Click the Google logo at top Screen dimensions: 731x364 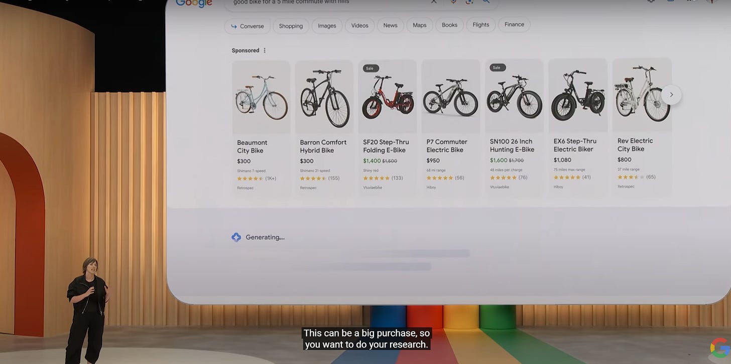click(x=194, y=4)
